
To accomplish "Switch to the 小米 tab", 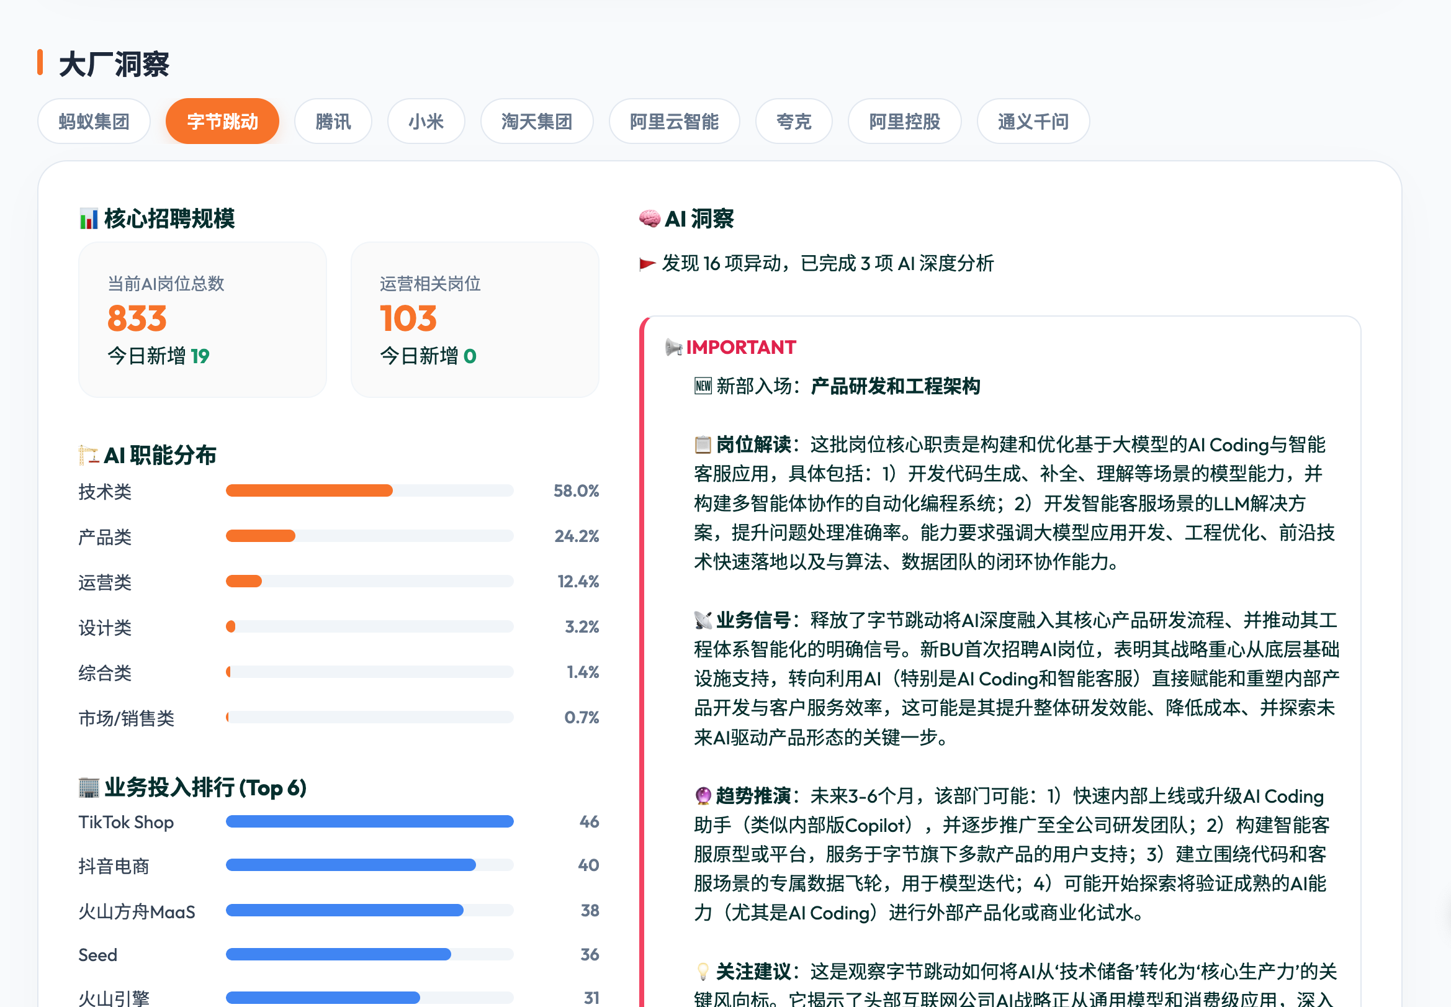I will [x=426, y=121].
